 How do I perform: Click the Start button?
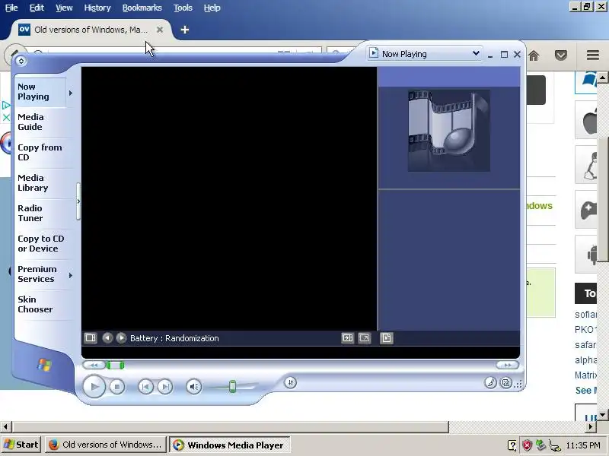(x=21, y=445)
